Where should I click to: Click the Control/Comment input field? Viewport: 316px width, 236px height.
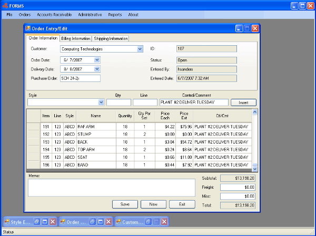pyautogui.click(x=194, y=102)
